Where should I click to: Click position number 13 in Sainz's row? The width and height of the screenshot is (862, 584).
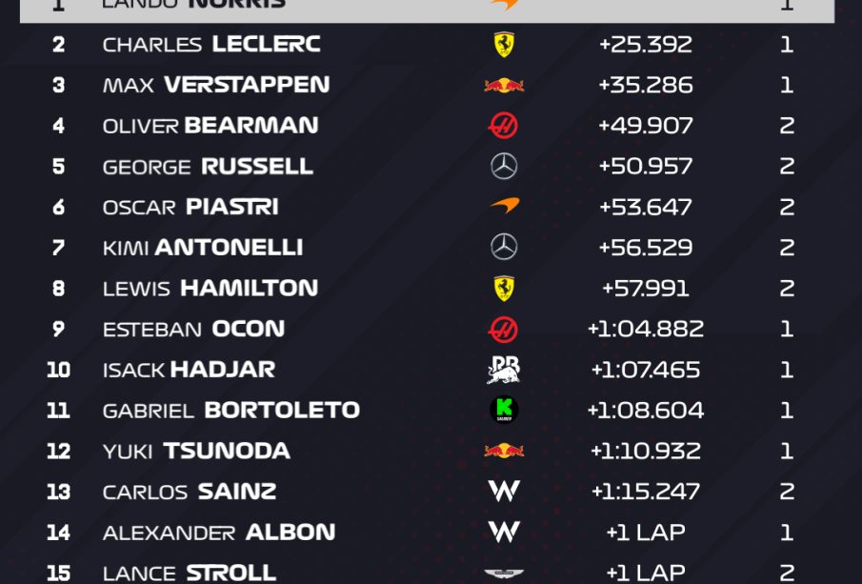pyautogui.click(x=59, y=492)
